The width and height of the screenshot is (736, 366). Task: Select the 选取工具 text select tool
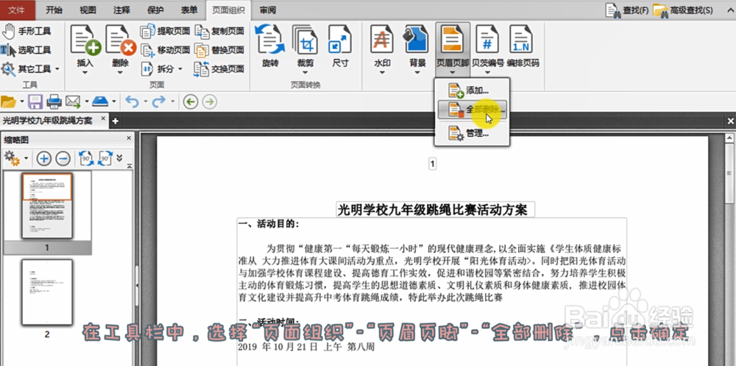click(x=26, y=50)
